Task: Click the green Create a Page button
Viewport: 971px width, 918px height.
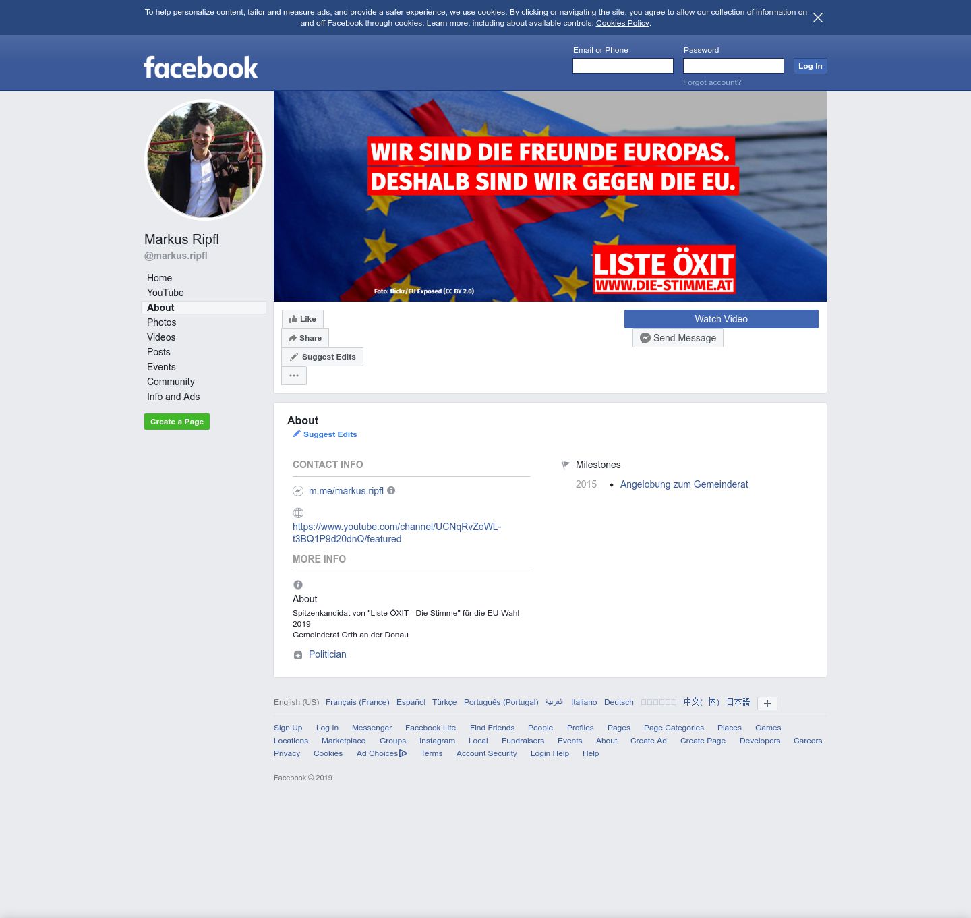Action: tap(177, 422)
